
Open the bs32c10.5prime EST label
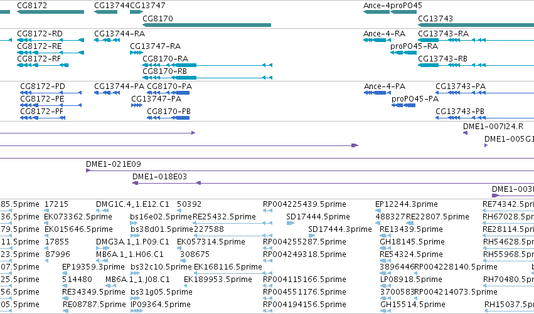[161, 267]
